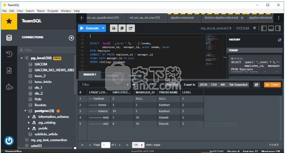288x153 pixels.
Task: Select the my_pg_test_connection connection
Action: point(49,140)
